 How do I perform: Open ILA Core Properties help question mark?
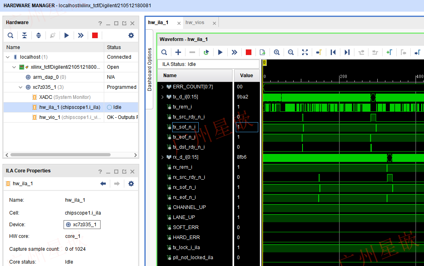click(x=100, y=172)
